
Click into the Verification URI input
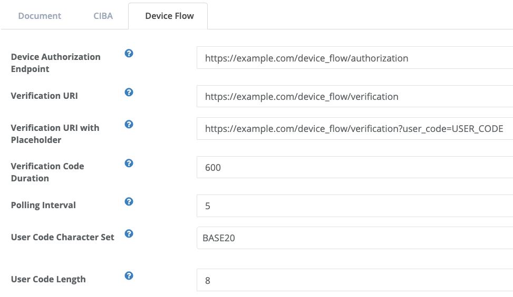point(355,96)
